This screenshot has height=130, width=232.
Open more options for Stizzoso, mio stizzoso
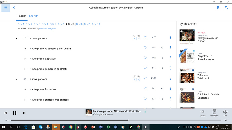click(x=170, y=99)
